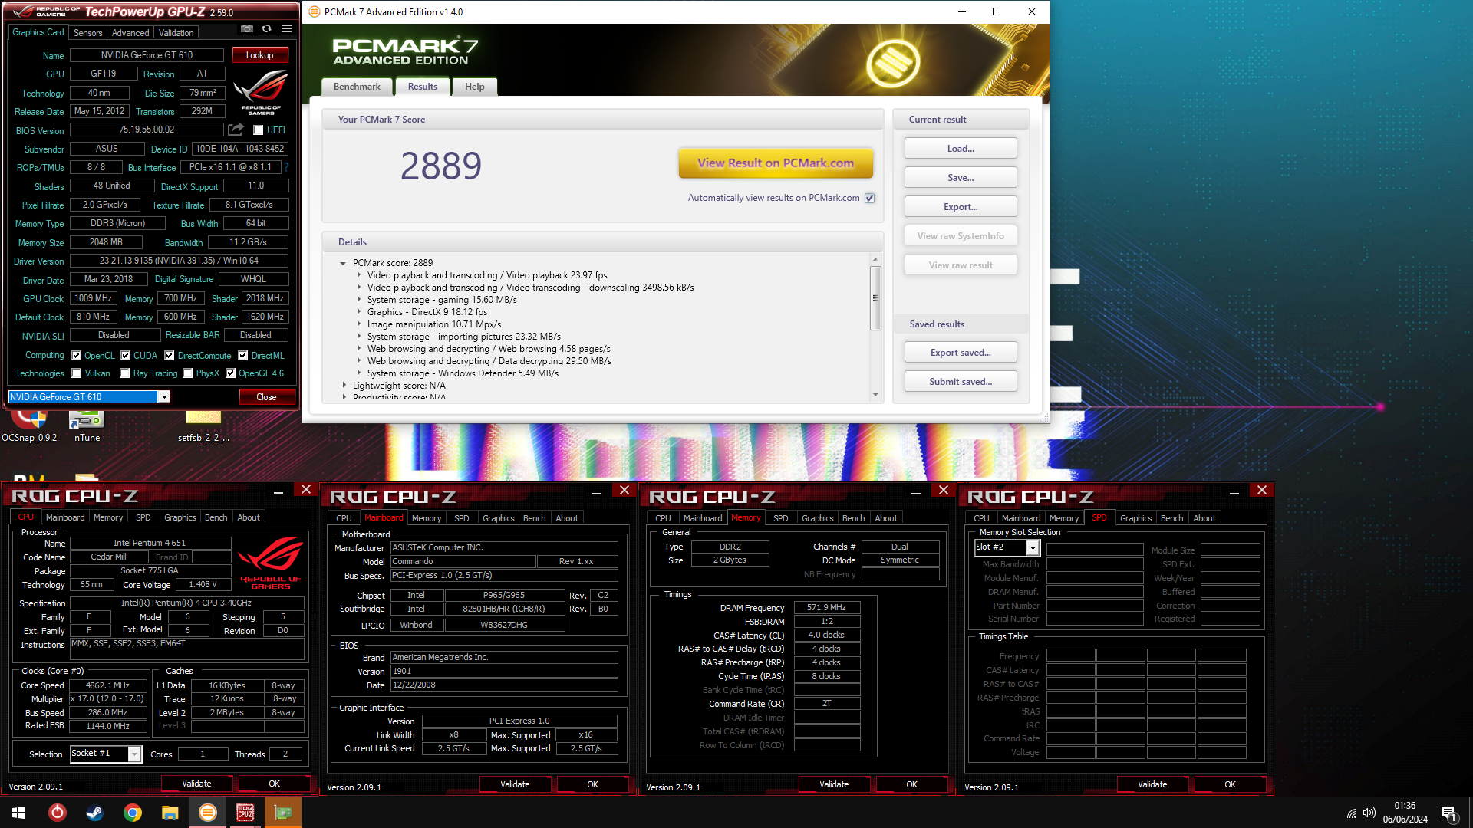Click the volume speaker tray icon
Viewport: 1473px width, 828px height.
[1369, 813]
